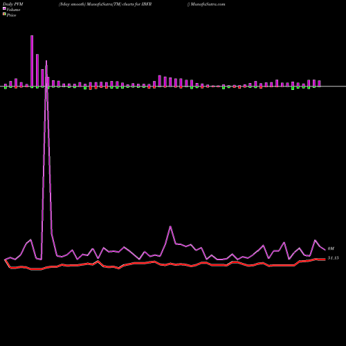Viewport: 346px width, 346px height.
Task: Click the '(3day smooth) MunafaSutra(TM) charts for IBFR' heading
Action: click(x=105, y=4)
